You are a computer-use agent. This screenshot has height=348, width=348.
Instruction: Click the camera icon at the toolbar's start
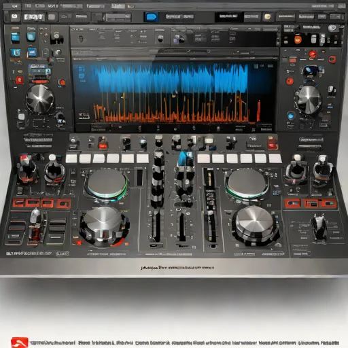tap(14, 17)
